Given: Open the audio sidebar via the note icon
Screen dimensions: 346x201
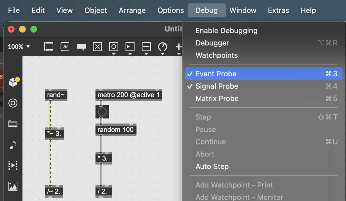Looking at the screenshot, I should (13, 145).
